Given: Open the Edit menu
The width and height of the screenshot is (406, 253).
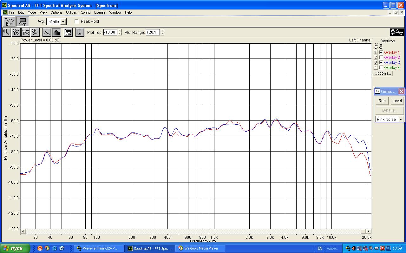Looking at the screenshot, I should point(21,12).
